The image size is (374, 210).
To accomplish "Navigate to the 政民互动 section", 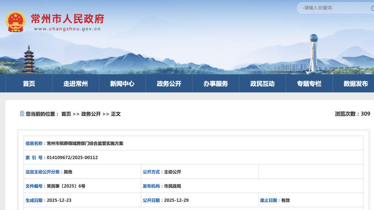I will coord(262,84).
